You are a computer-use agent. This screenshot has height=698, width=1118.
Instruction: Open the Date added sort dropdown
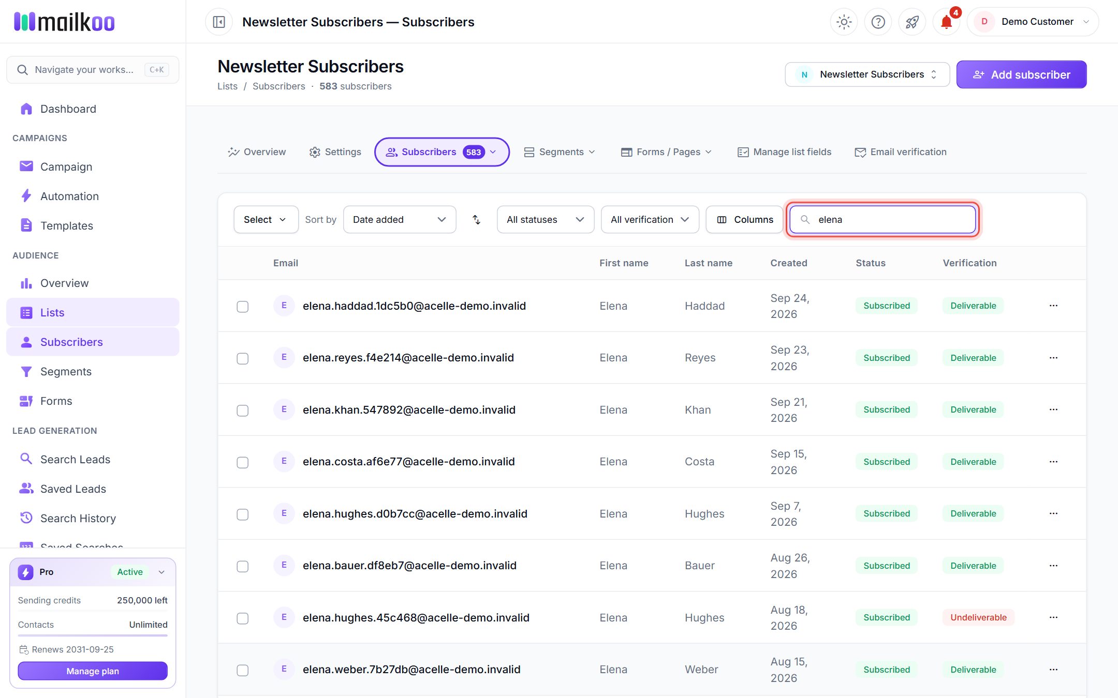[x=400, y=219]
